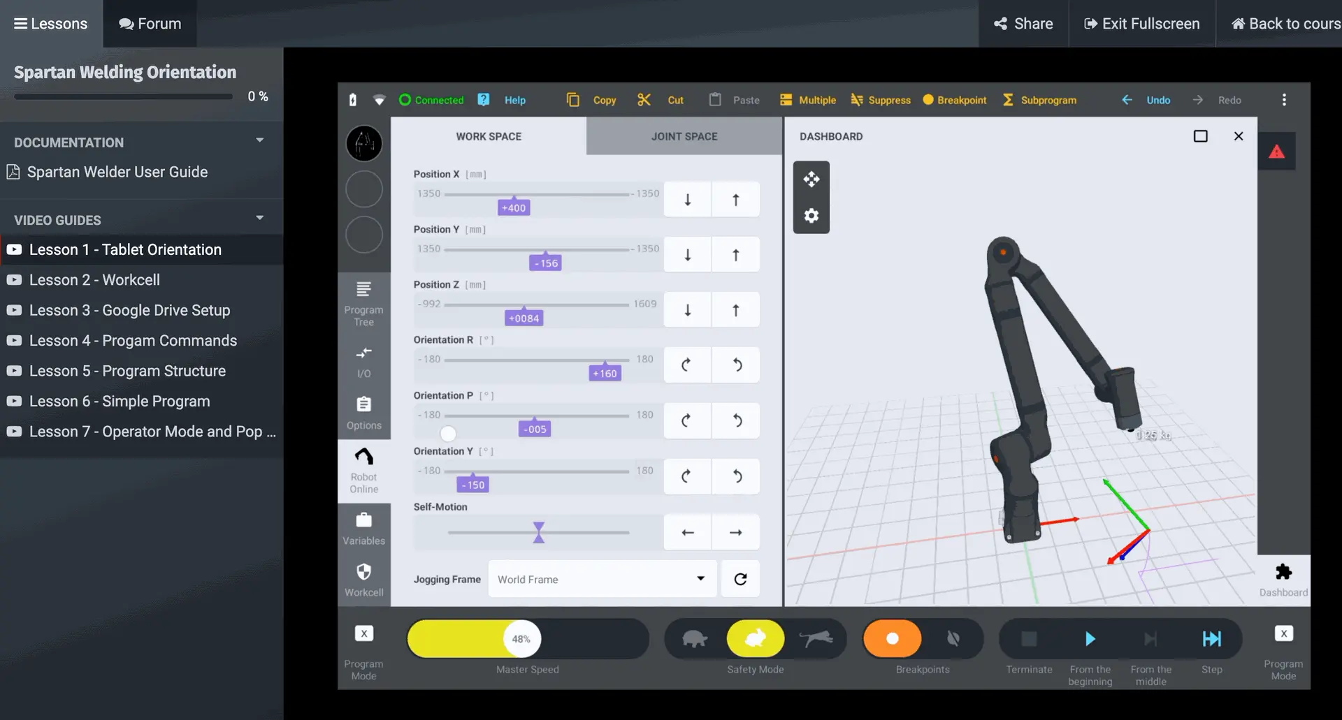Open the Variables panel

pos(363,528)
